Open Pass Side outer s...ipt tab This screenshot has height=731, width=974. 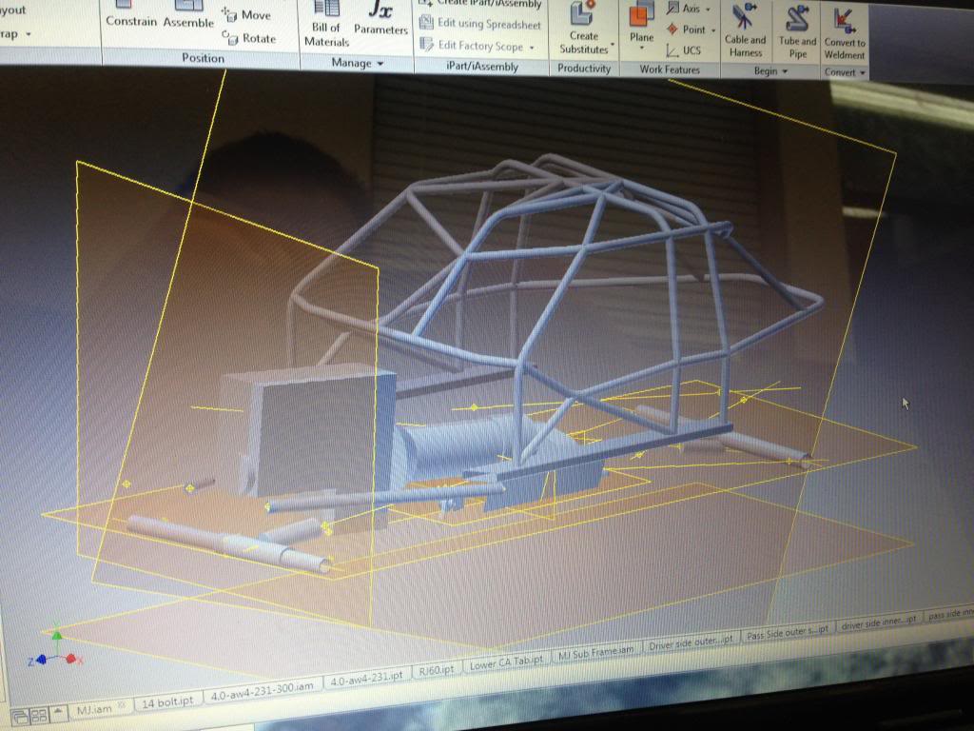coord(787,632)
